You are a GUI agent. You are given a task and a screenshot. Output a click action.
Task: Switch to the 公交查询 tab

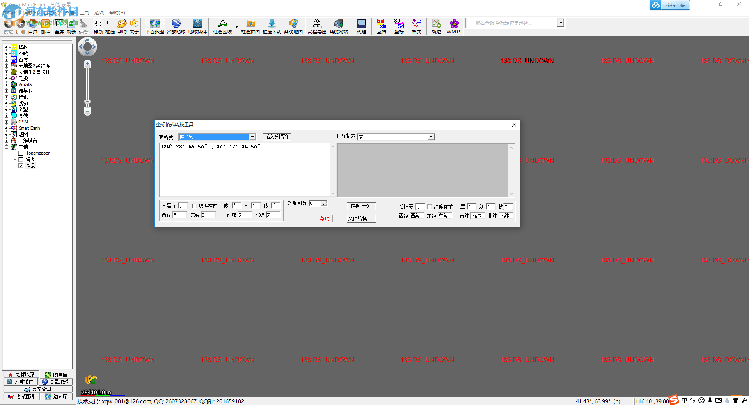tap(37, 389)
